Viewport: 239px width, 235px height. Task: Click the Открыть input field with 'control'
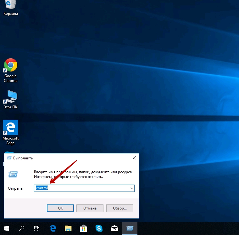[84, 188]
